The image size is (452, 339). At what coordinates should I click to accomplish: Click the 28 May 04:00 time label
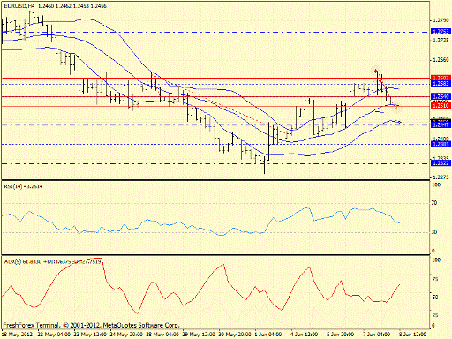(x=162, y=335)
